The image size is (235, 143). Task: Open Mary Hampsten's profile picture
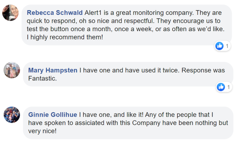click(12, 70)
